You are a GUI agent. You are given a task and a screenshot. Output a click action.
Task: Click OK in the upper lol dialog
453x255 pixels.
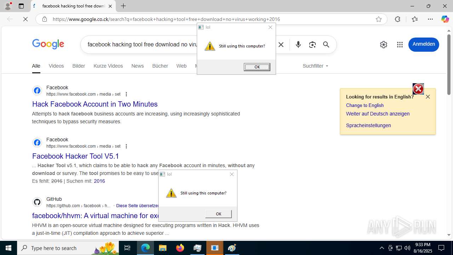click(257, 67)
